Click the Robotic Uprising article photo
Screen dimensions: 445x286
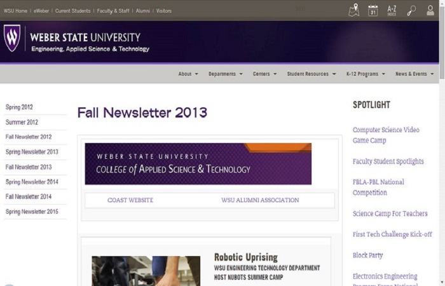[x=146, y=271]
